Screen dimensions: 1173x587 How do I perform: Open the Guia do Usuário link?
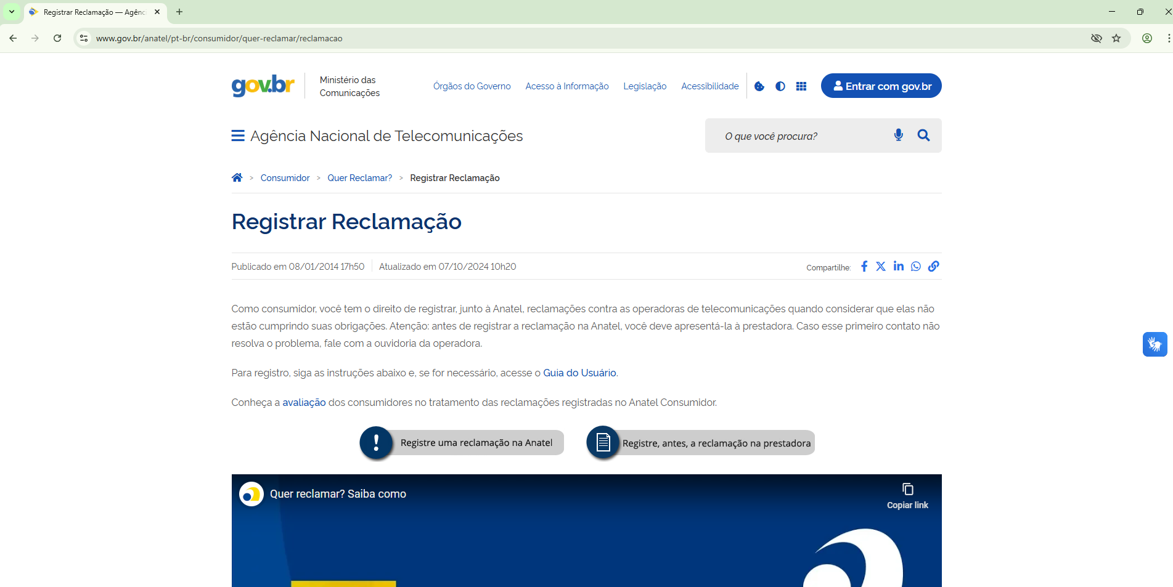[x=579, y=373]
